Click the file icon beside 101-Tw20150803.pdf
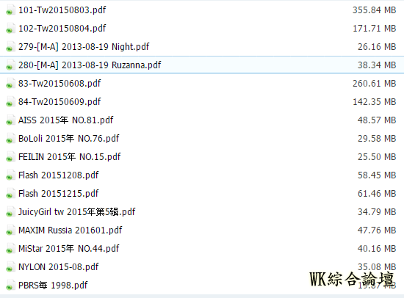The image size is (404, 298). [x=10, y=10]
